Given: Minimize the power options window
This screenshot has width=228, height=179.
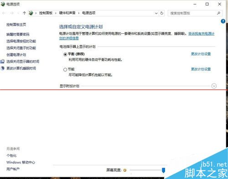Looking at the screenshot, I should (x=195, y=4).
